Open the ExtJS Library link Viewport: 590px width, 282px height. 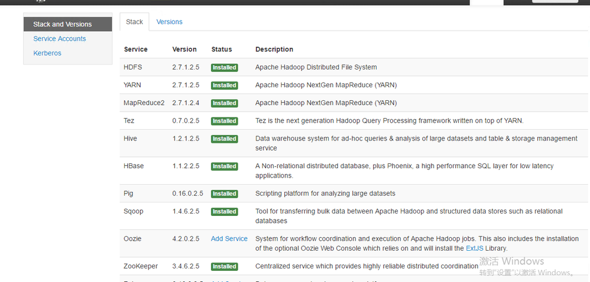[x=474, y=248]
